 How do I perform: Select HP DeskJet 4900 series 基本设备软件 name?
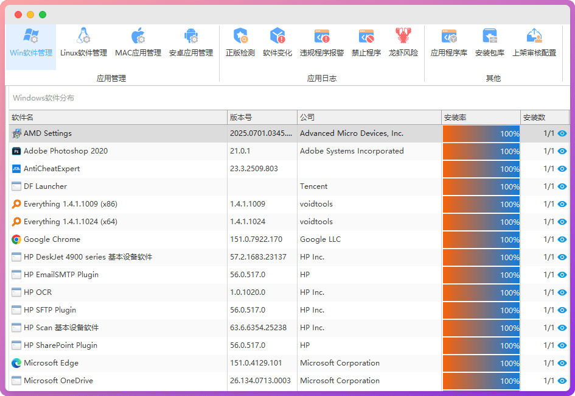click(x=88, y=257)
